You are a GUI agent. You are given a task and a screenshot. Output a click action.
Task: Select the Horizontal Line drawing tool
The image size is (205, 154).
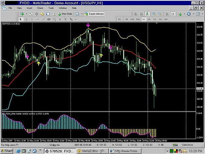tap(37, 19)
